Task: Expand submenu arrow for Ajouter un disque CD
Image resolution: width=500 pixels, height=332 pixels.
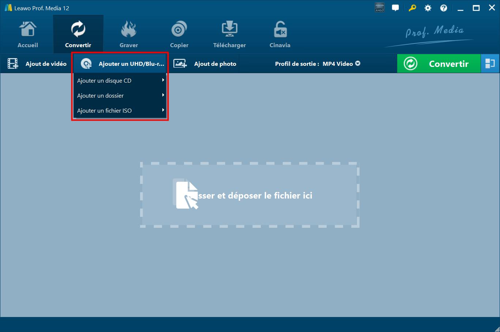Action: (163, 80)
